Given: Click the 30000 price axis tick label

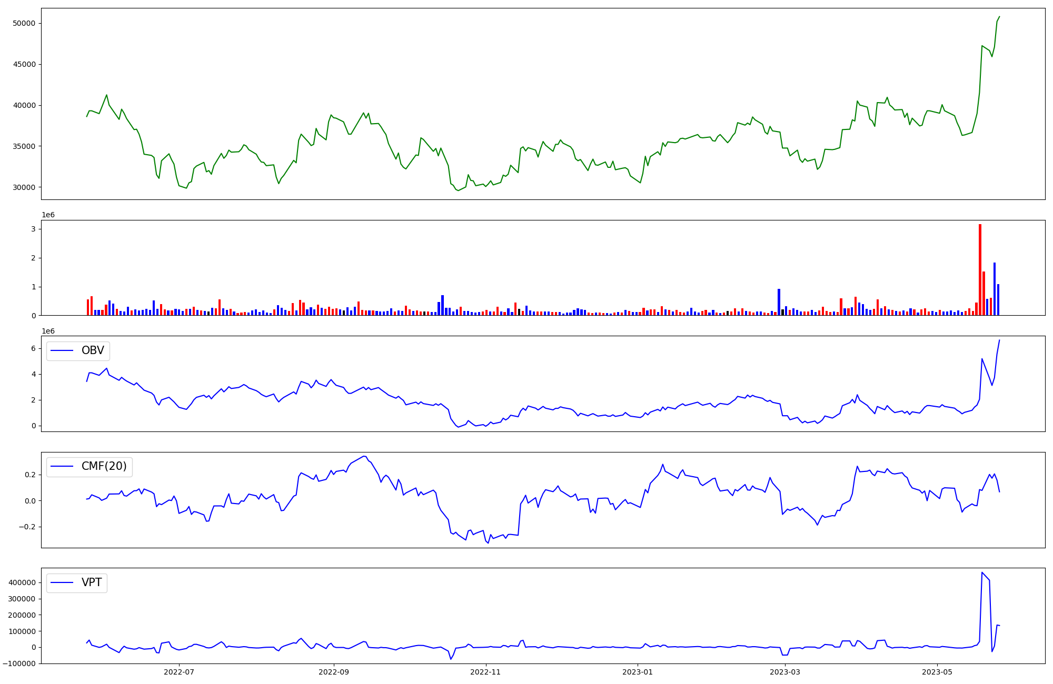Looking at the screenshot, I should click(24, 187).
